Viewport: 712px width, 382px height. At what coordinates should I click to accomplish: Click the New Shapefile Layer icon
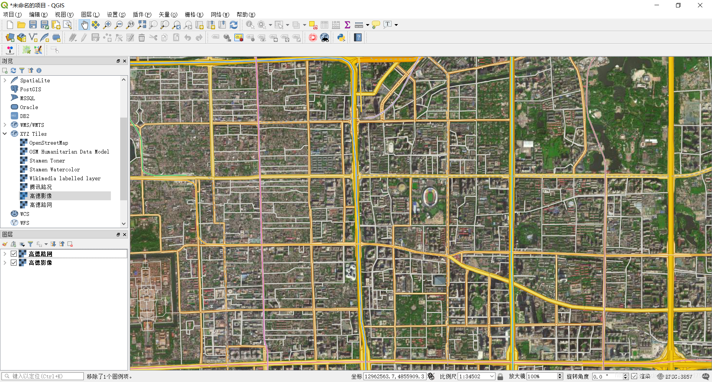(x=33, y=37)
